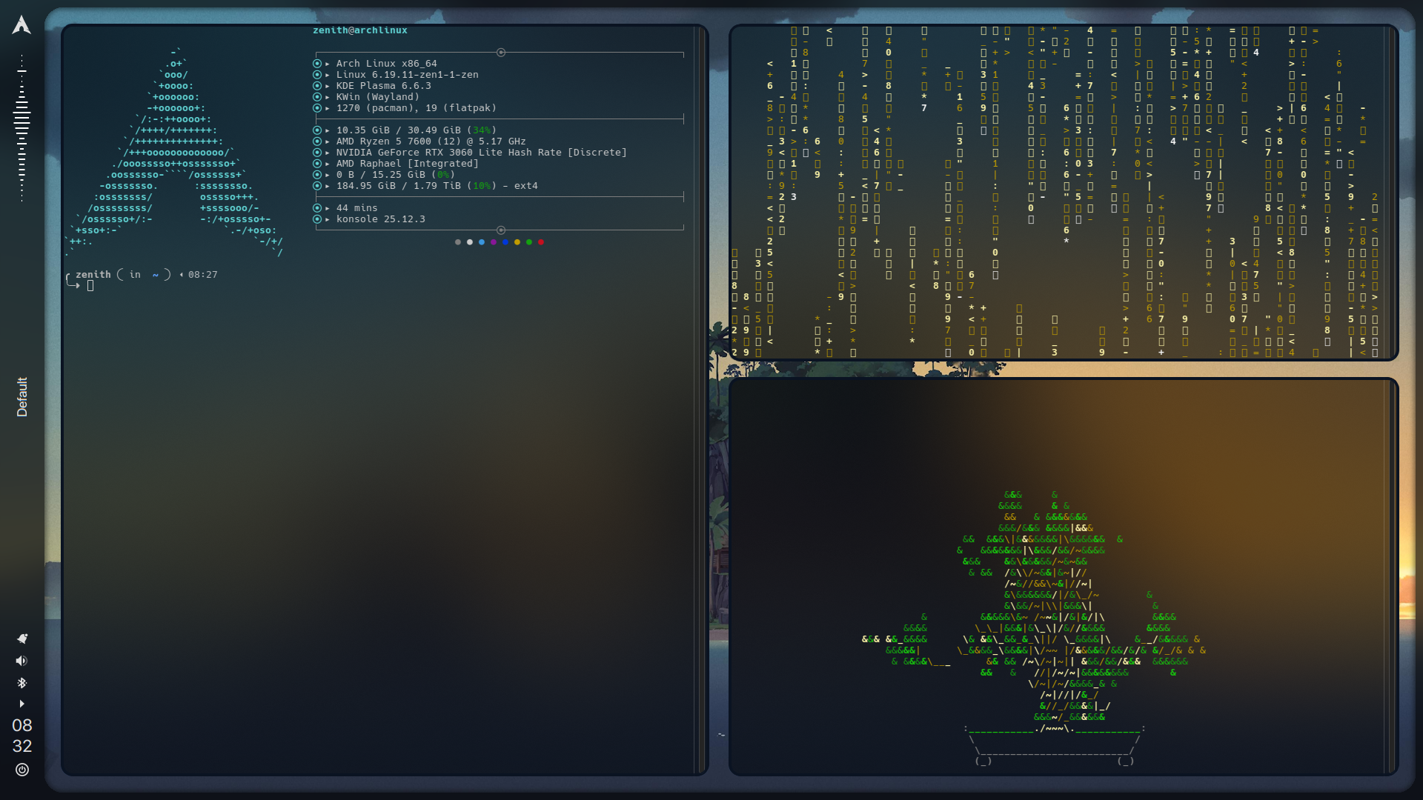1423x800 pixels.
Task: Click the konsole 25.12.3 version text
Action: 380,219
